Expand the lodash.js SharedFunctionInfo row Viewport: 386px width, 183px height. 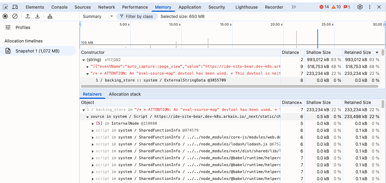point(93,144)
